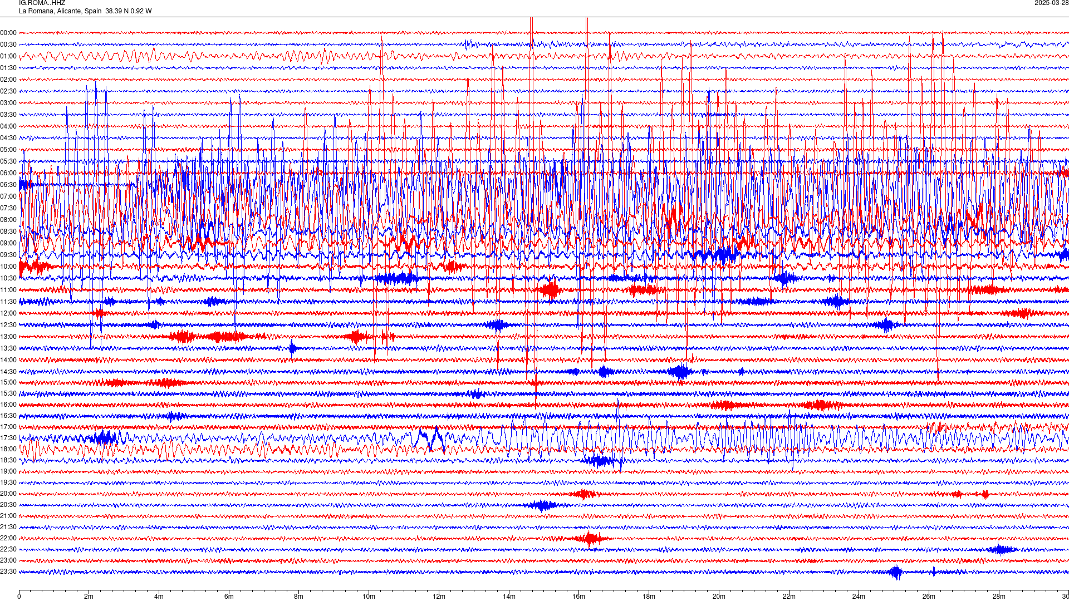Click the 4m tick on the time axis
This screenshot has height=601, width=1069.
pyautogui.click(x=159, y=597)
